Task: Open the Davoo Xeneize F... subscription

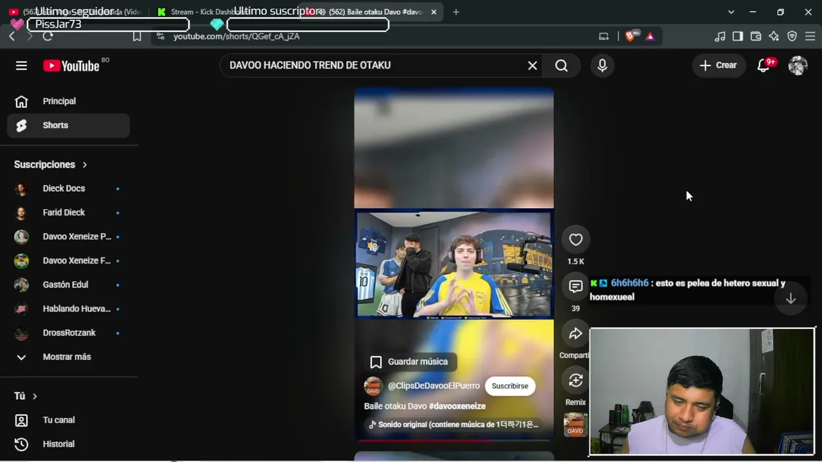Action: point(69,261)
